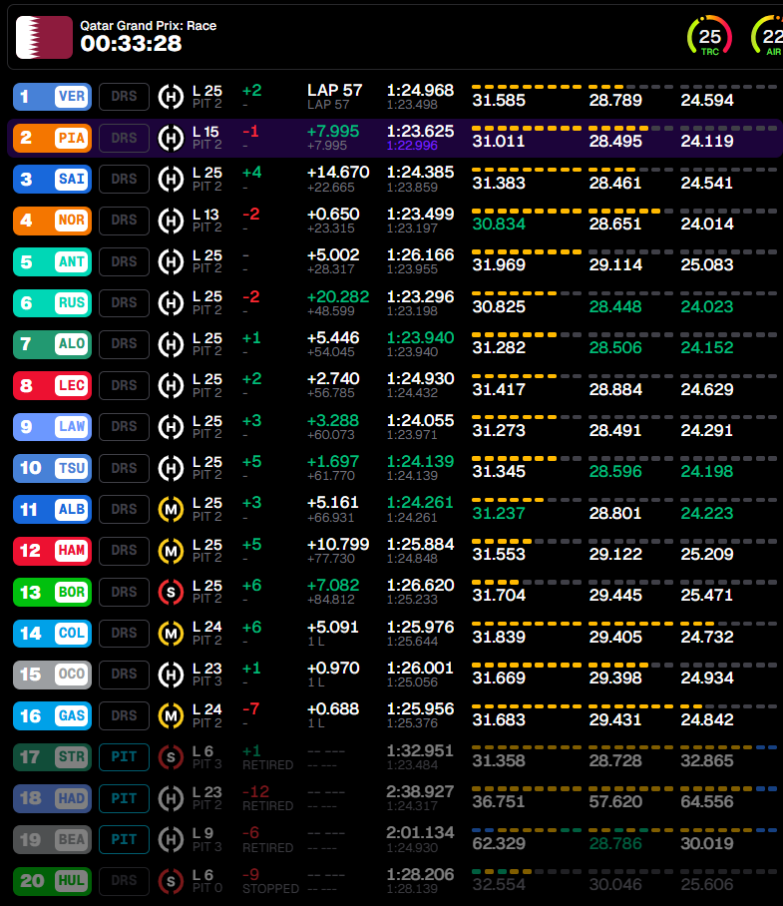
Task: Click the DRS indicator for GAS
Action: [124, 715]
